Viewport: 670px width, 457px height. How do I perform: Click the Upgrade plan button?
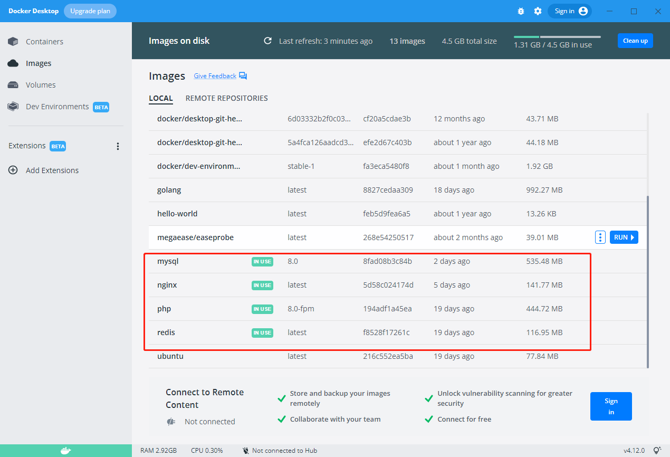click(x=90, y=11)
